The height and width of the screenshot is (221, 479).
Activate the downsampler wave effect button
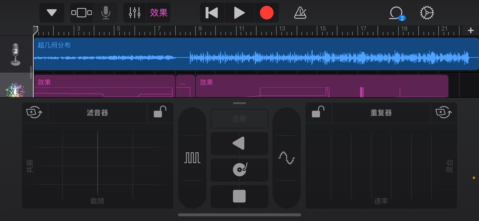pos(287,158)
